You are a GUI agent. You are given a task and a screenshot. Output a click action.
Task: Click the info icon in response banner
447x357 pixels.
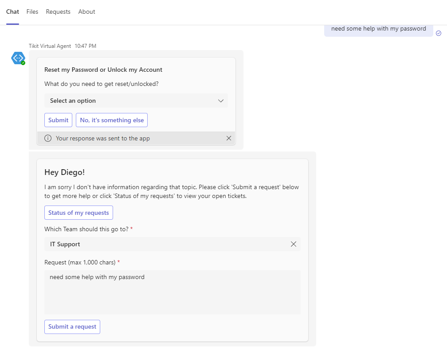click(48, 138)
